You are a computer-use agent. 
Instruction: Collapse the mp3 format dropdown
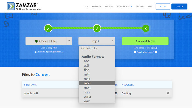coord(97,41)
